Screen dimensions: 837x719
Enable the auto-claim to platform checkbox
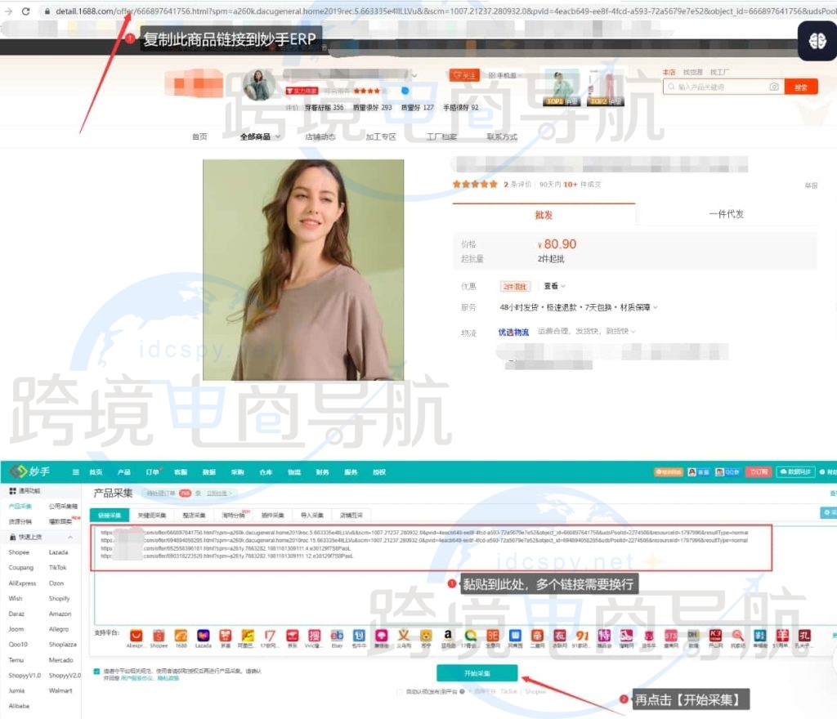click(399, 691)
